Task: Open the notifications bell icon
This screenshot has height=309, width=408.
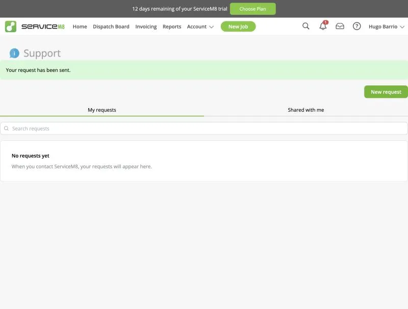Action: click(x=323, y=25)
